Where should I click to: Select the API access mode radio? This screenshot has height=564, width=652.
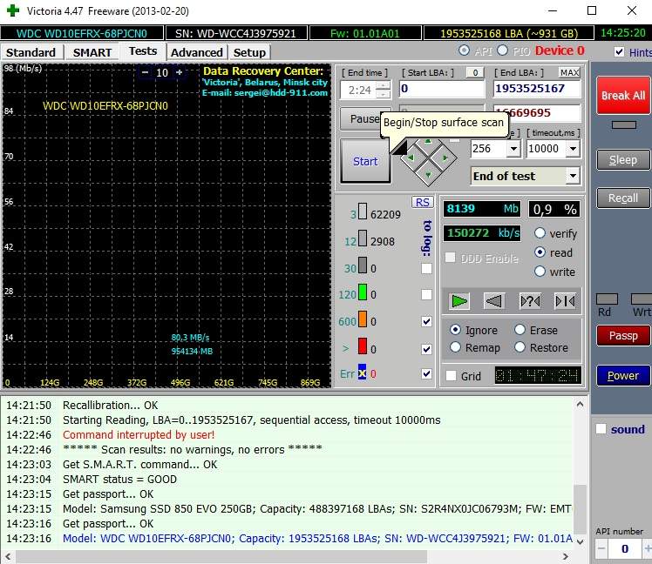point(464,50)
